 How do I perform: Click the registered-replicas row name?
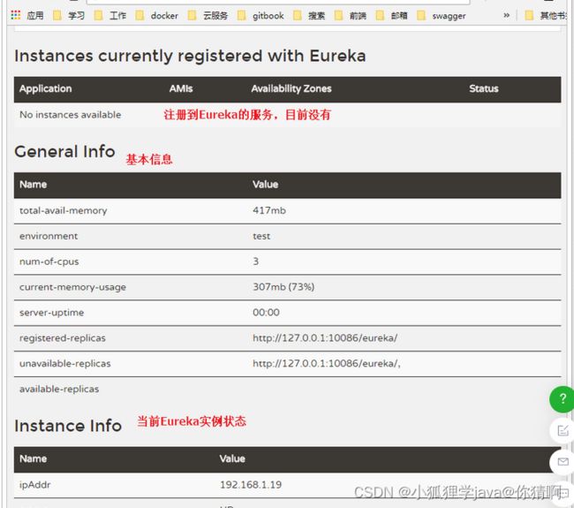[x=63, y=338]
